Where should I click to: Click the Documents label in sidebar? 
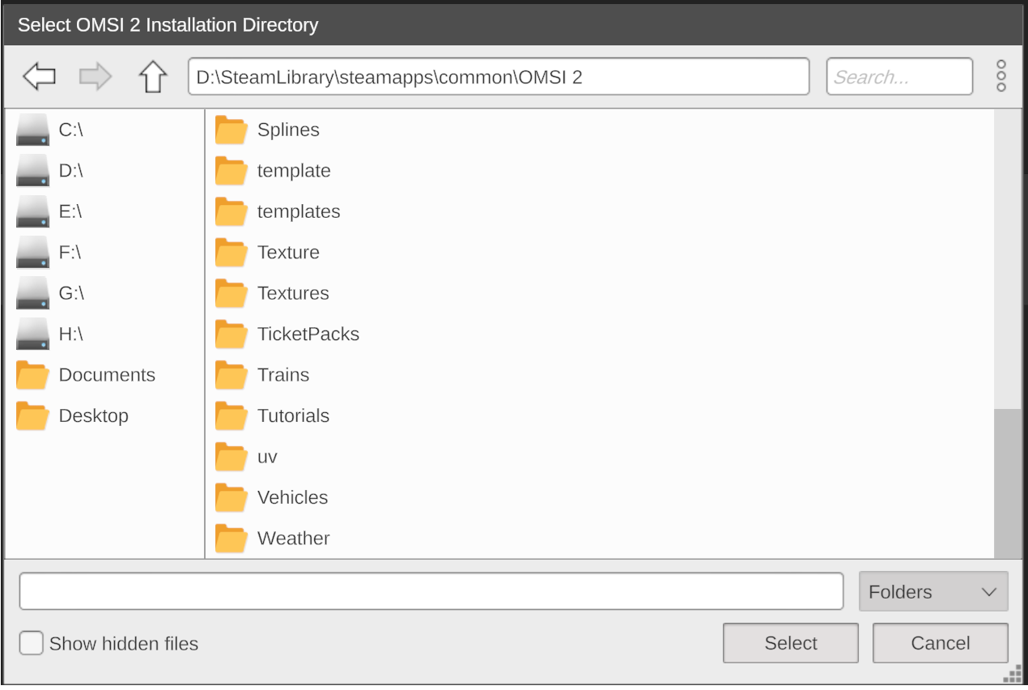click(107, 375)
